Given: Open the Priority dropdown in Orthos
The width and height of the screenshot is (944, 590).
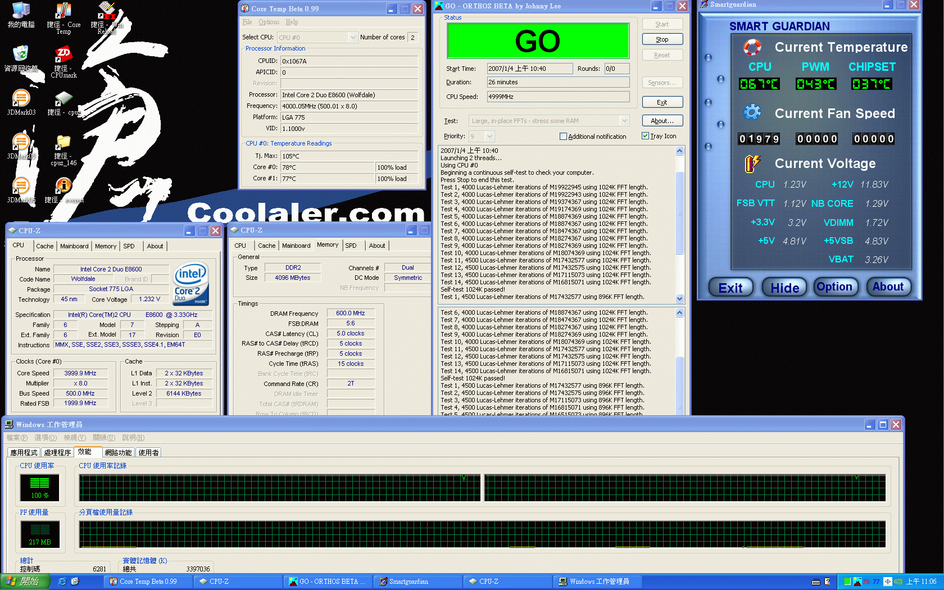Looking at the screenshot, I should (x=489, y=137).
